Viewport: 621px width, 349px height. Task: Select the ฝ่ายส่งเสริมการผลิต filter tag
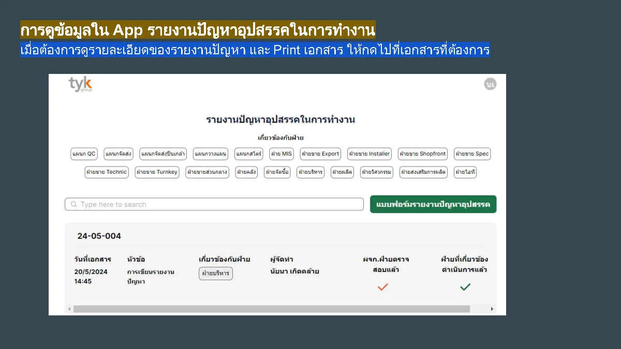[x=424, y=172]
